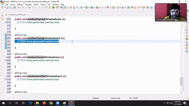Toggle Mark Occurrences in toolbar
The height and width of the screenshot is (106, 189).
click(x=65, y=8)
